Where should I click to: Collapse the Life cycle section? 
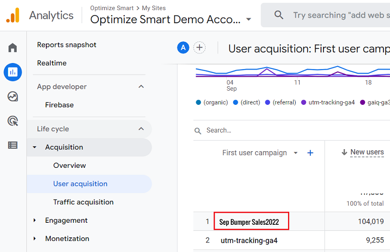point(141,129)
